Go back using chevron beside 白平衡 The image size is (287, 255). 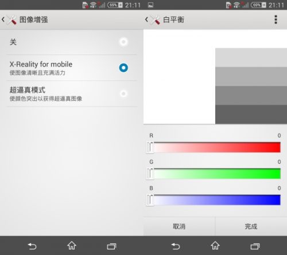[x=146, y=19]
